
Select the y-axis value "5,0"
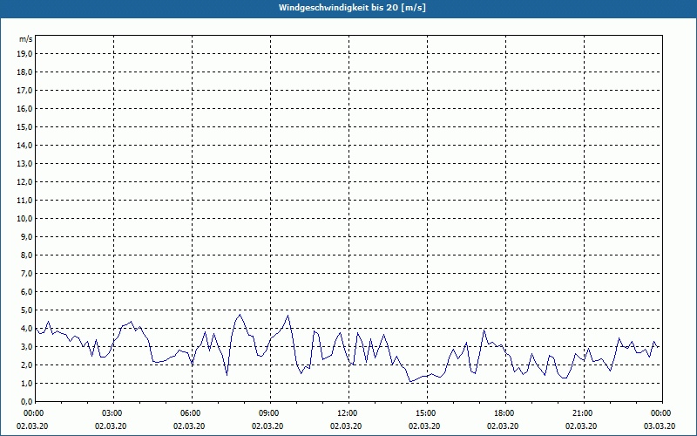(x=26, y=310)
